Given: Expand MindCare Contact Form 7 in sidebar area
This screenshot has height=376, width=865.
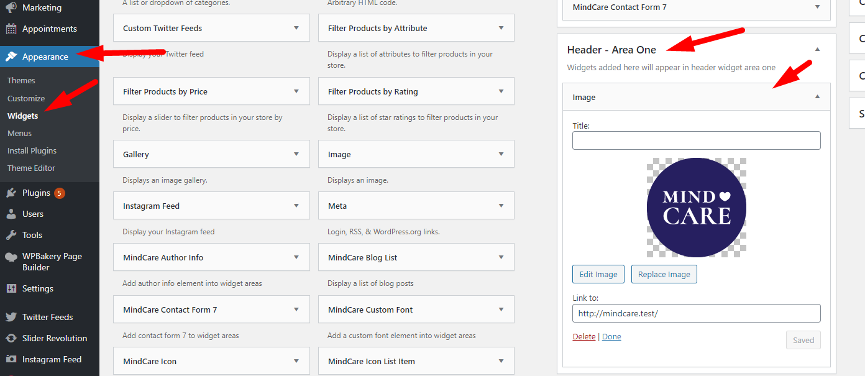Looking at the screenshot, I should (817, 7).
